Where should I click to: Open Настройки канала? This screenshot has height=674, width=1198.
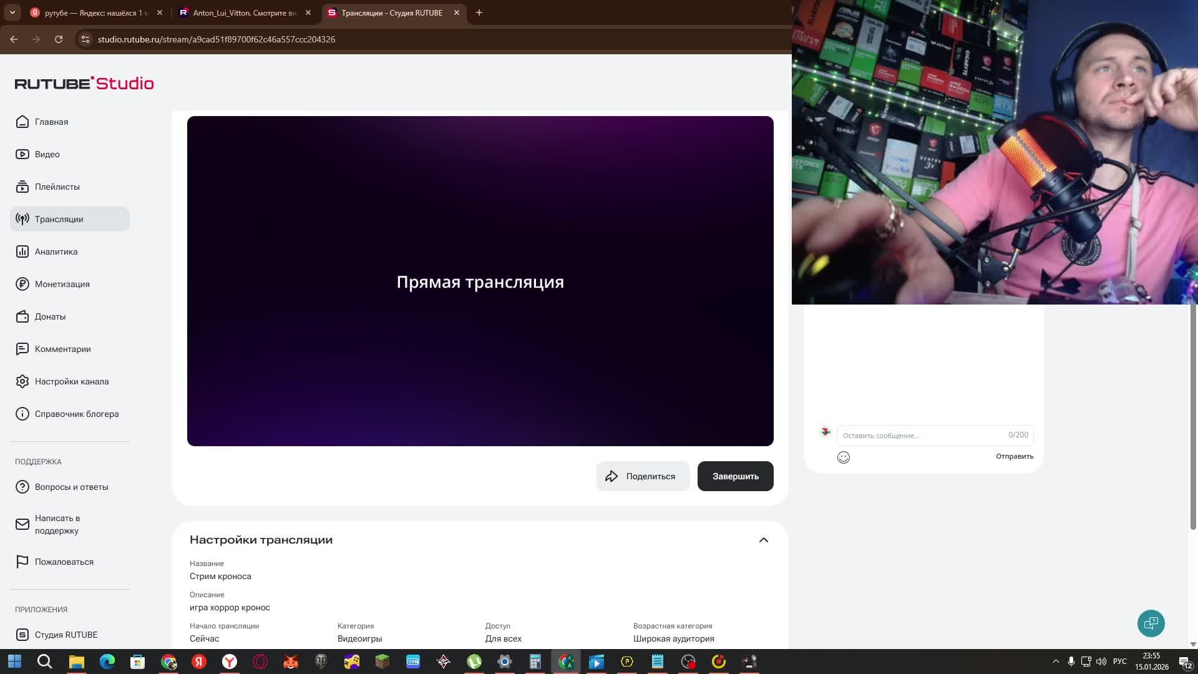72,381
